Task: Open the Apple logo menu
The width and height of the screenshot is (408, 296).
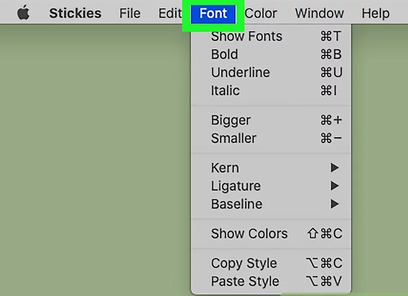Action: pyautogui.click(x=23, y=13)
